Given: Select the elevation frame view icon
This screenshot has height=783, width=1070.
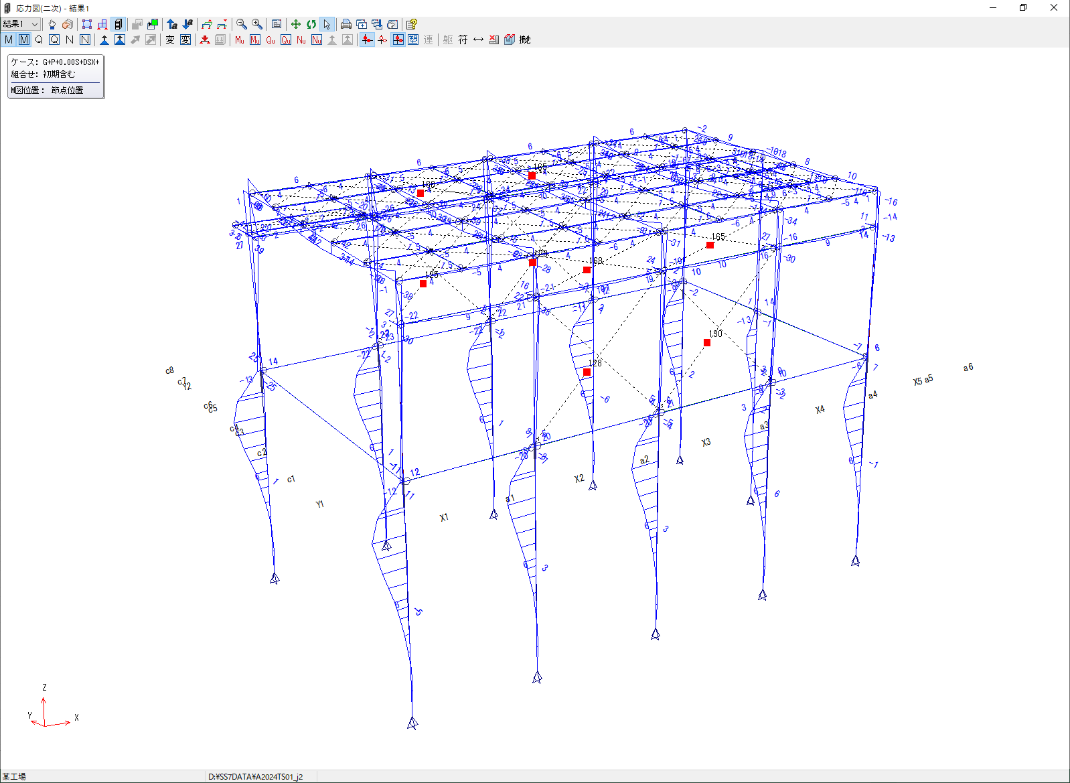Looking at the screenshot, I should pyautogui.click(x=102, y=24).
